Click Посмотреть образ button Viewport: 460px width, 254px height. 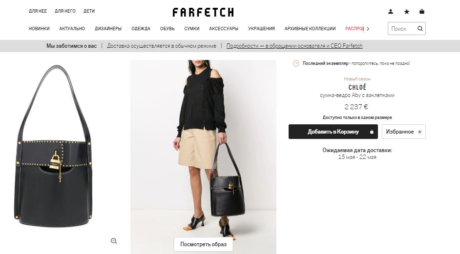click(203, 244)
